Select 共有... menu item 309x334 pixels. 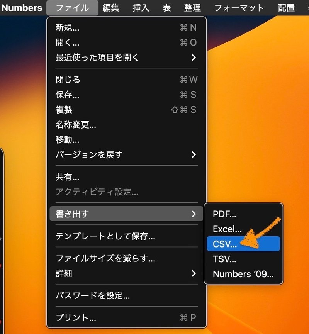click(x=126, y=177)
